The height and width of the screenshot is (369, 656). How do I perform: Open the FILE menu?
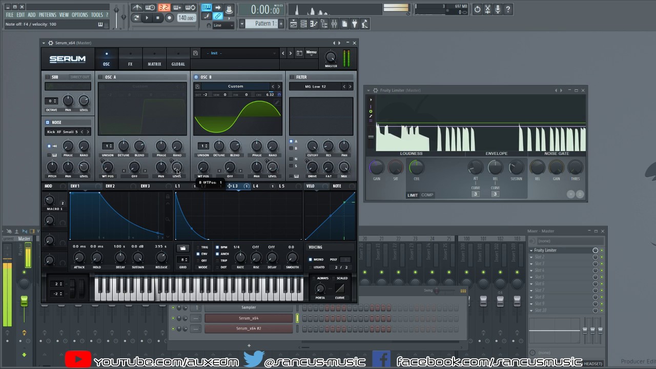[10, 15]
